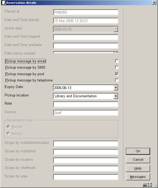Screen dimensions: 158x188
Task: Click the keyboard icon in status bar
Action: pyautogui.click(x=145, y=185)
